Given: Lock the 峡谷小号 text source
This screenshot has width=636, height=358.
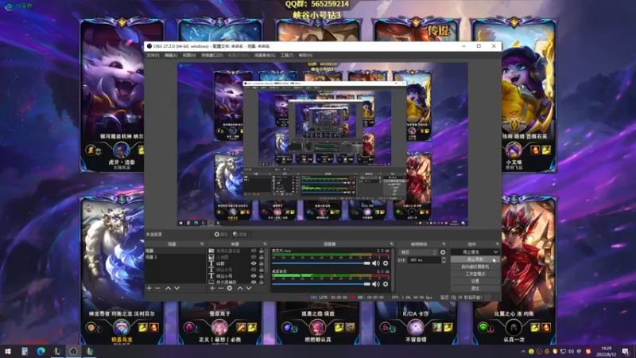Looking at the screenshot, I should tap(262, 276).
